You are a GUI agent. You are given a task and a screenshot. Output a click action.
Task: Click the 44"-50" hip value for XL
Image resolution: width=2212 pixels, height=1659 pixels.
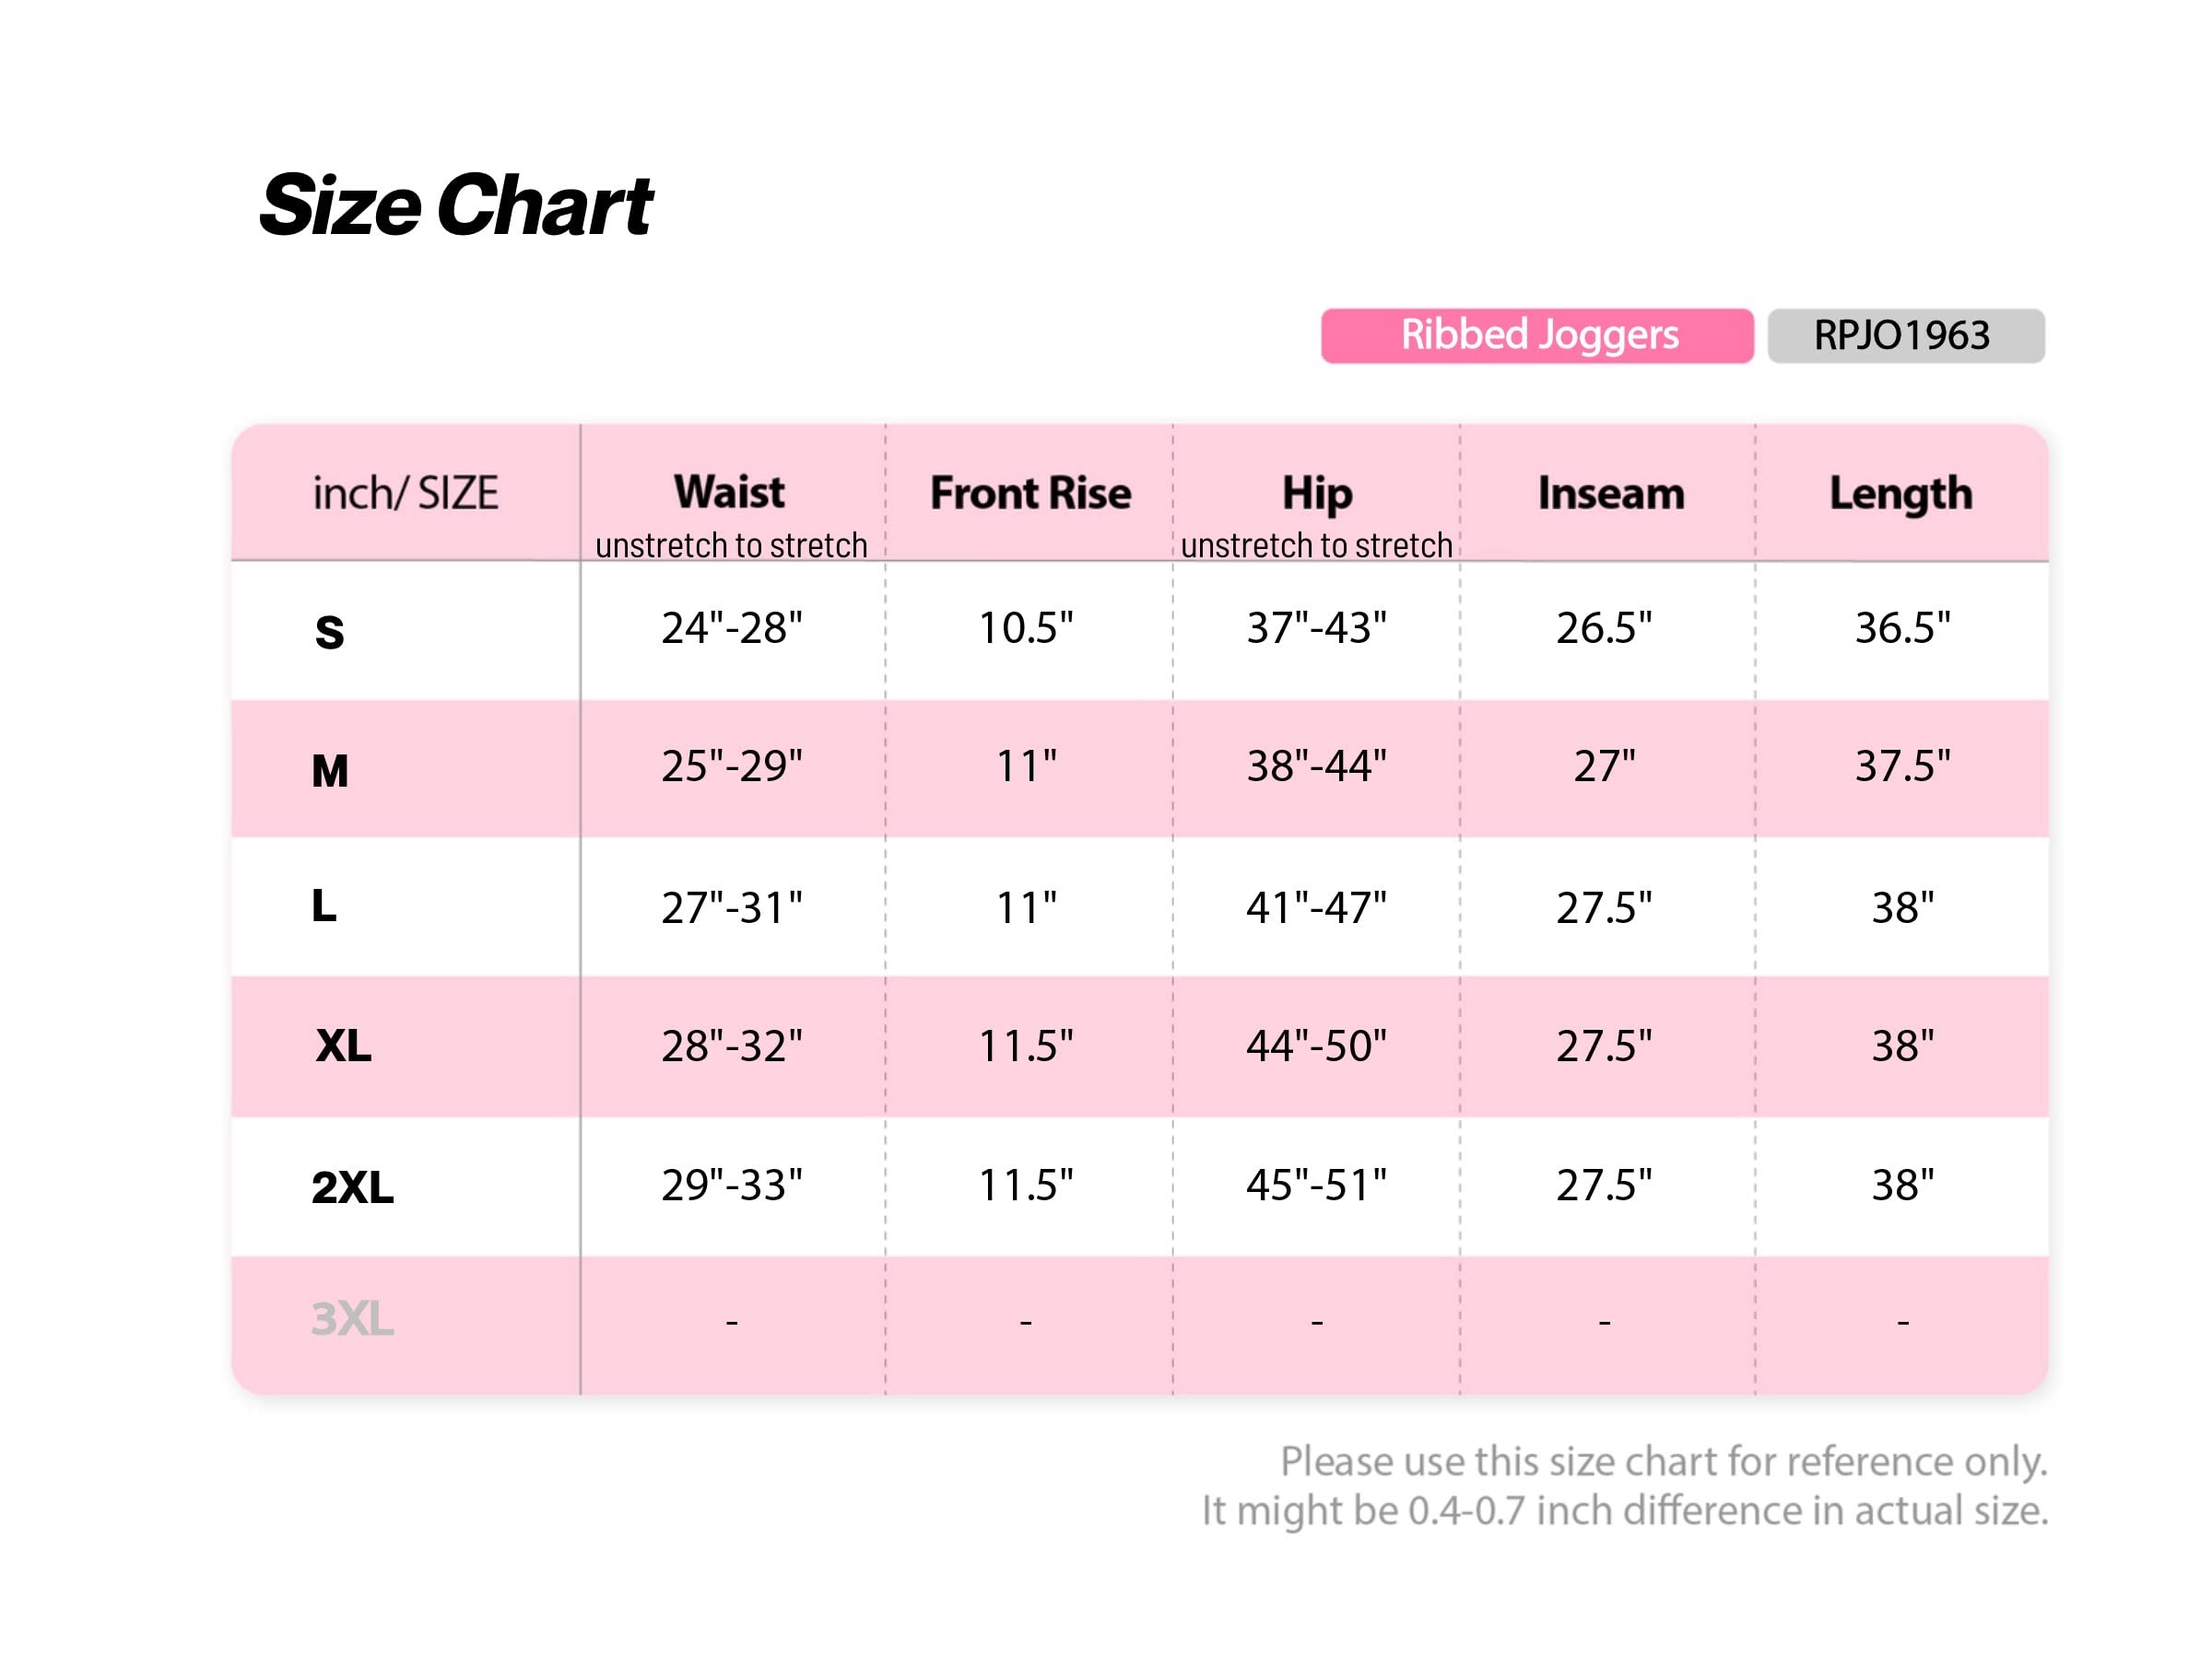(1316, 1046)
